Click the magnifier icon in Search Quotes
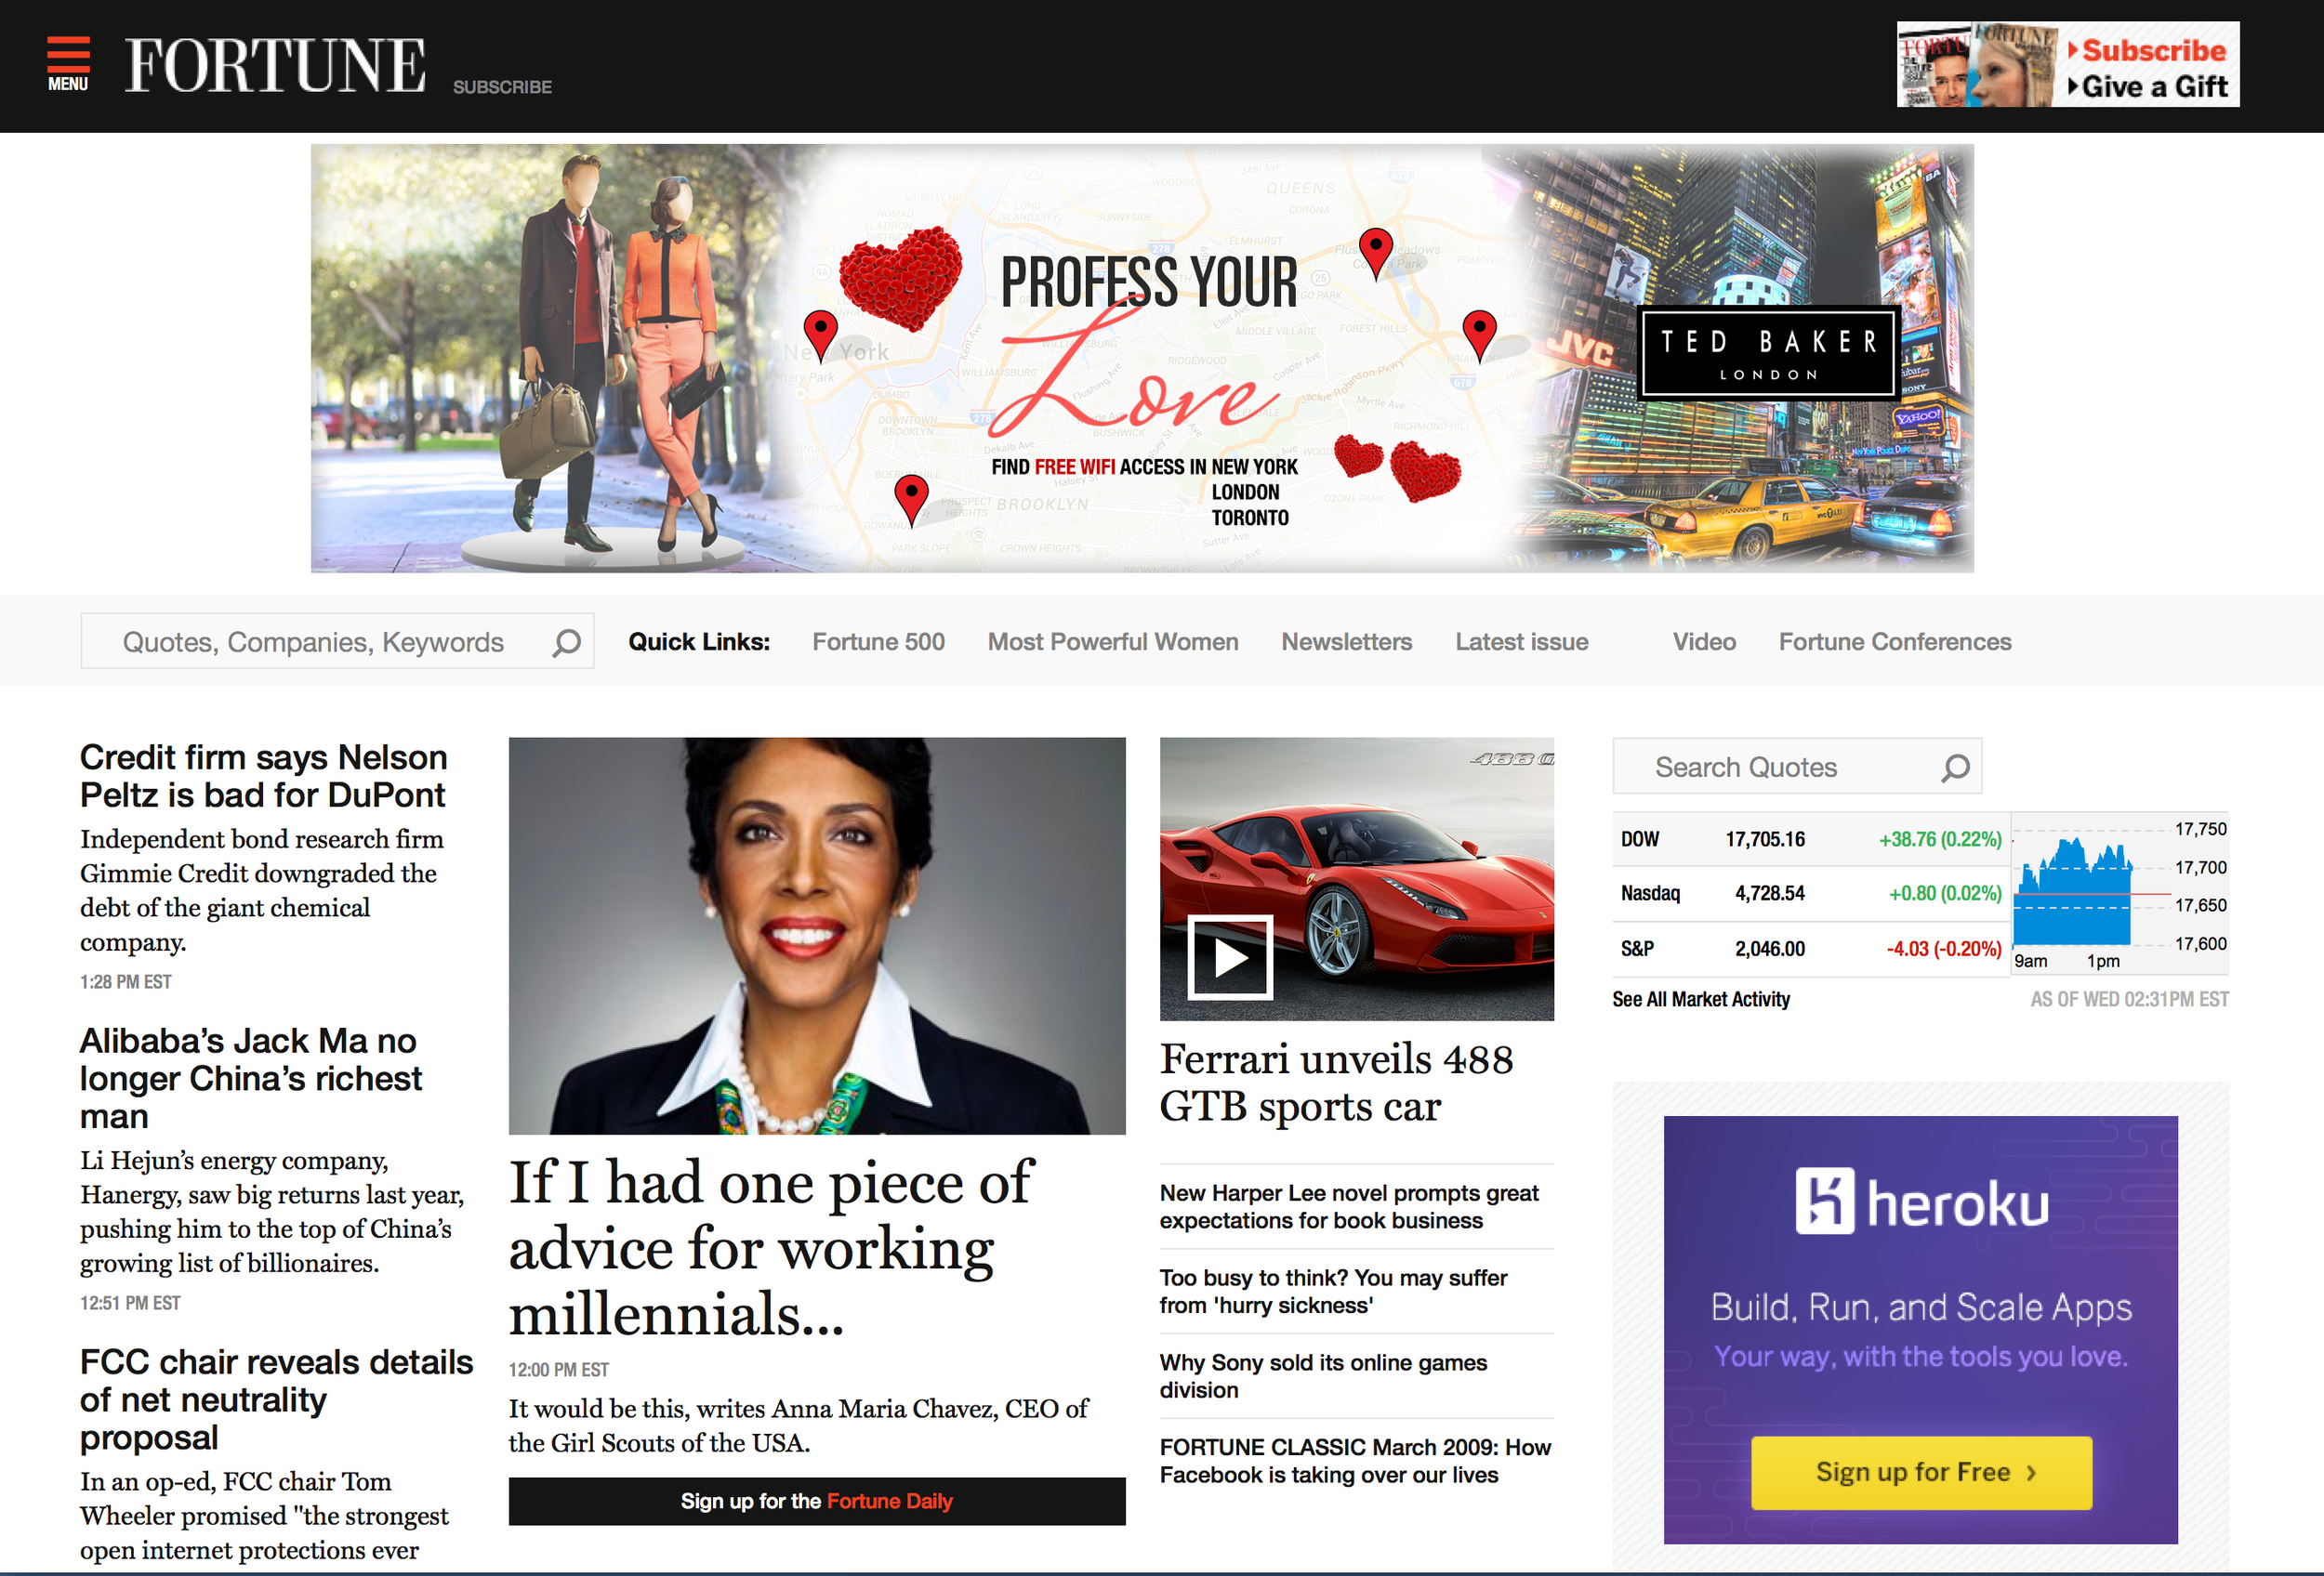Viewport: 2324px width, 1576px height. pos(1955,768)
